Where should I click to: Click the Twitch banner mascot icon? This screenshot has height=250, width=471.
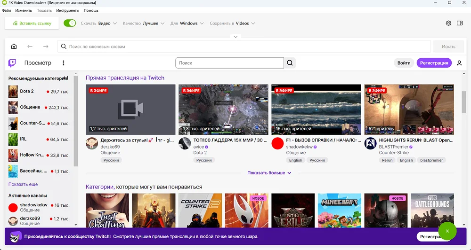tap(16, 236)
